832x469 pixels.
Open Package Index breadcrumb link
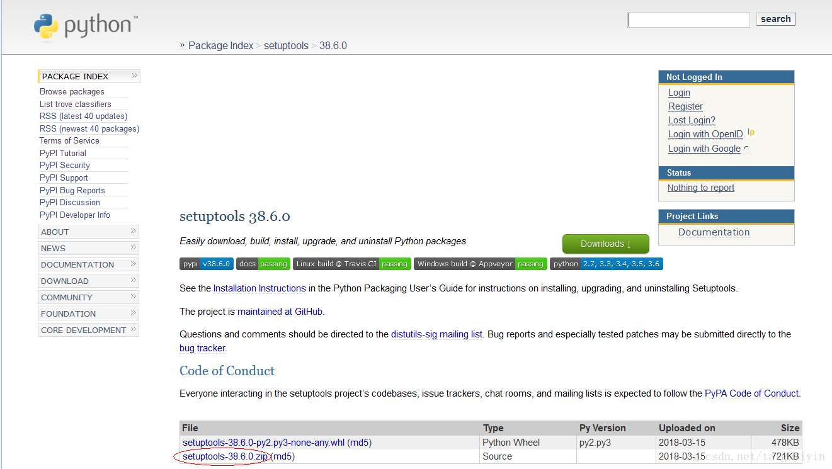click(220, 45)
